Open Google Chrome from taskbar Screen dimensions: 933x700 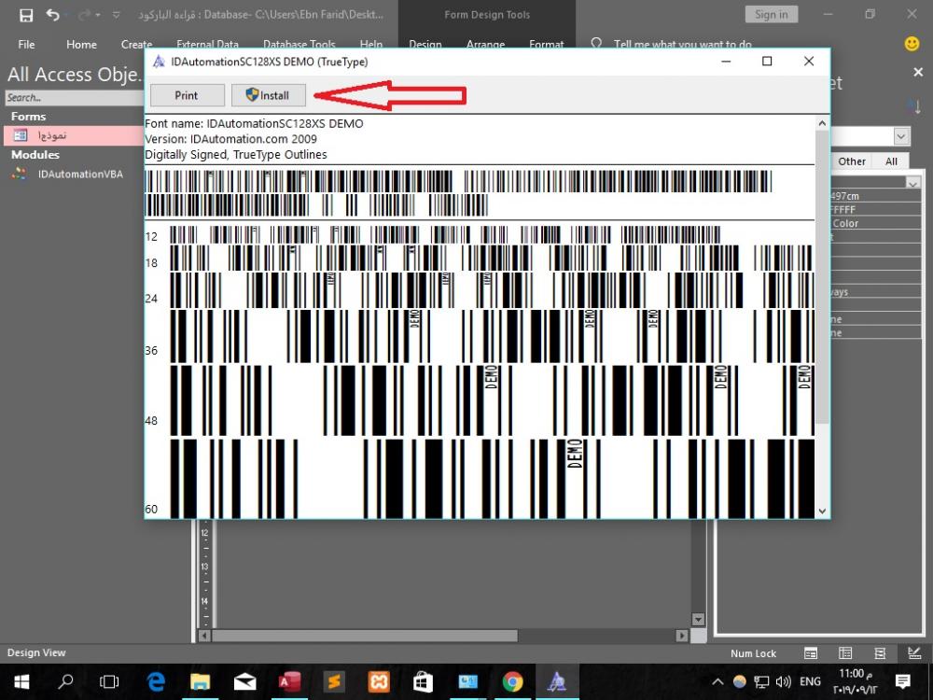point(512,681)
